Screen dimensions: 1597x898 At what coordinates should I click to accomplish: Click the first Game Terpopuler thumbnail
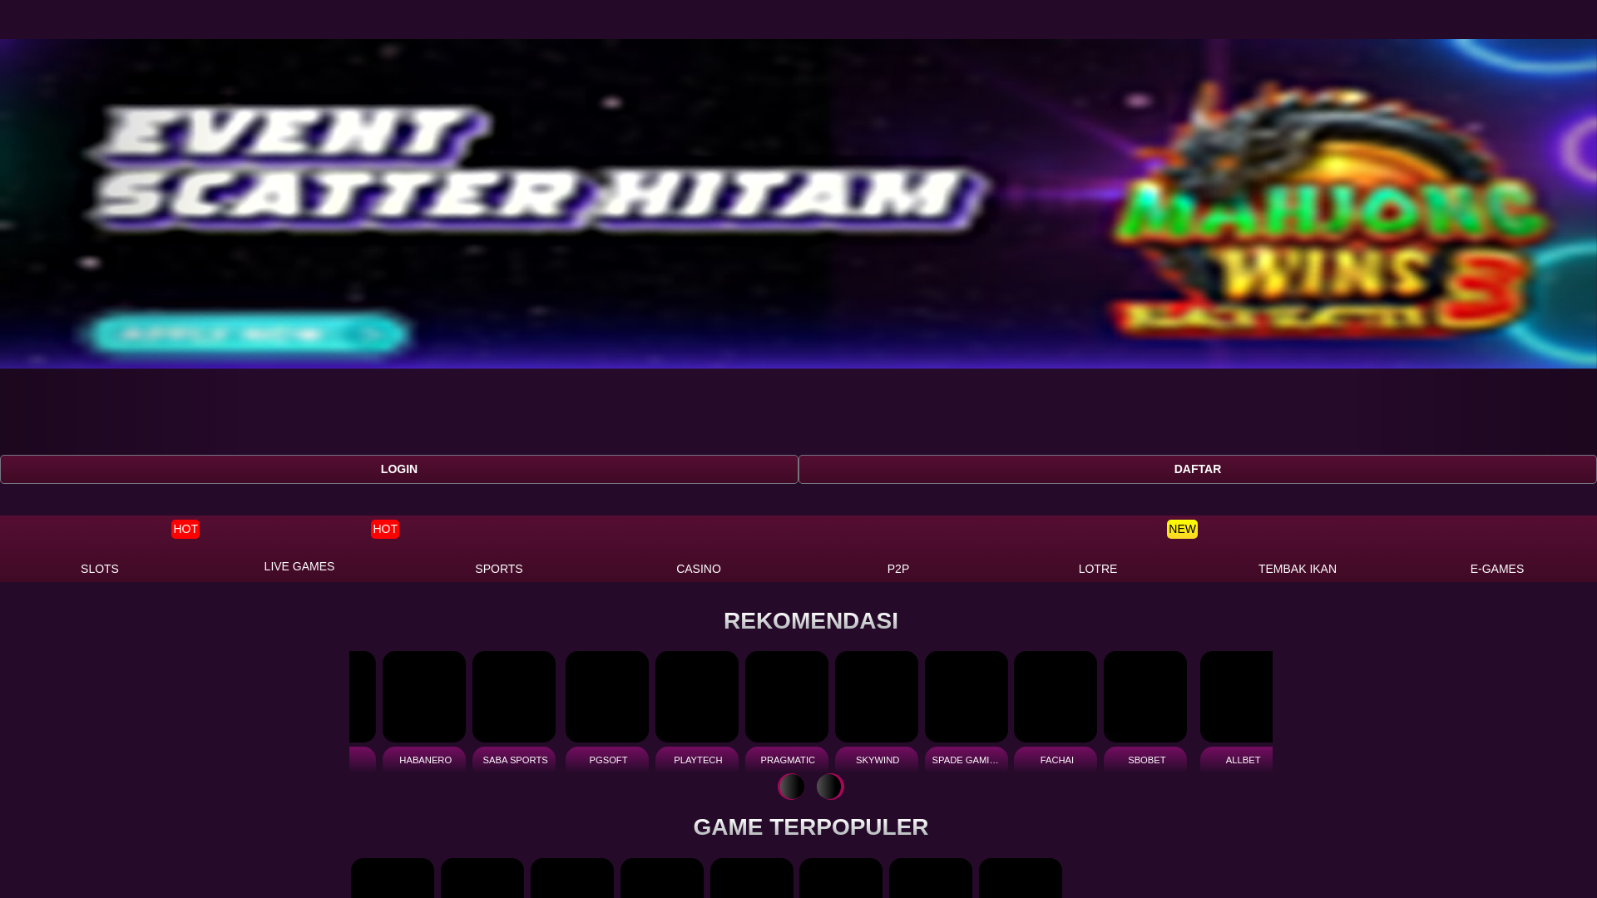[393, 878]
